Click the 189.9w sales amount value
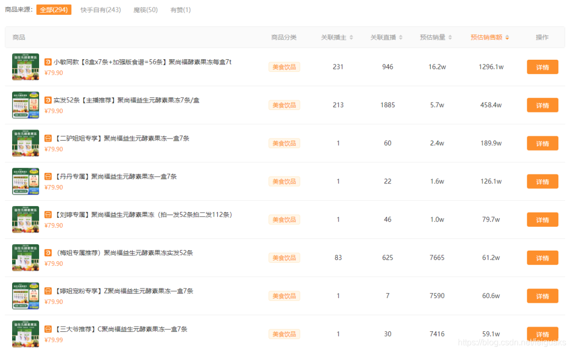Image resolution: width=571 pixels, height=352 pixels. [x=491, y=143]
